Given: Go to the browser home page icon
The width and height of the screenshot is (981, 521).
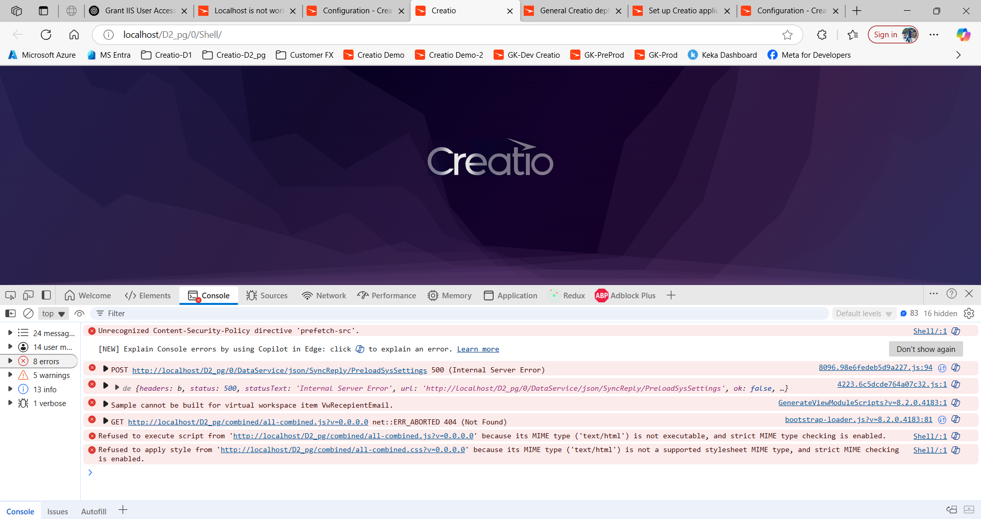Looking at the screenshot, I should tap(74, 35).
